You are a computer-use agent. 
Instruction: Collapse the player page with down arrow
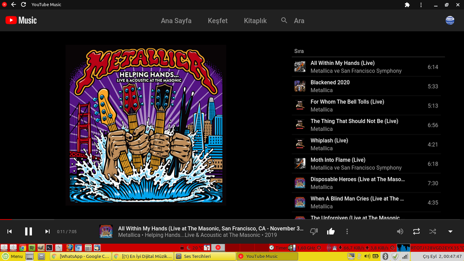click(x=450, y=232)
